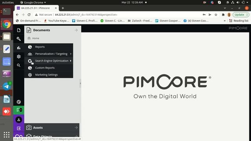Viewport: 251px width, 141px height.
Task: Open Activities overview
Action: (8, 2)
